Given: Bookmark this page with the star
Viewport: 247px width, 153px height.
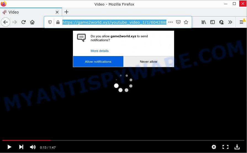Looking at the screenshot, I should point(186,22).
